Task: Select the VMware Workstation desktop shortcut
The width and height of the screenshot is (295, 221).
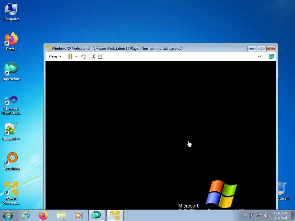Action: (x=11, y=193)
